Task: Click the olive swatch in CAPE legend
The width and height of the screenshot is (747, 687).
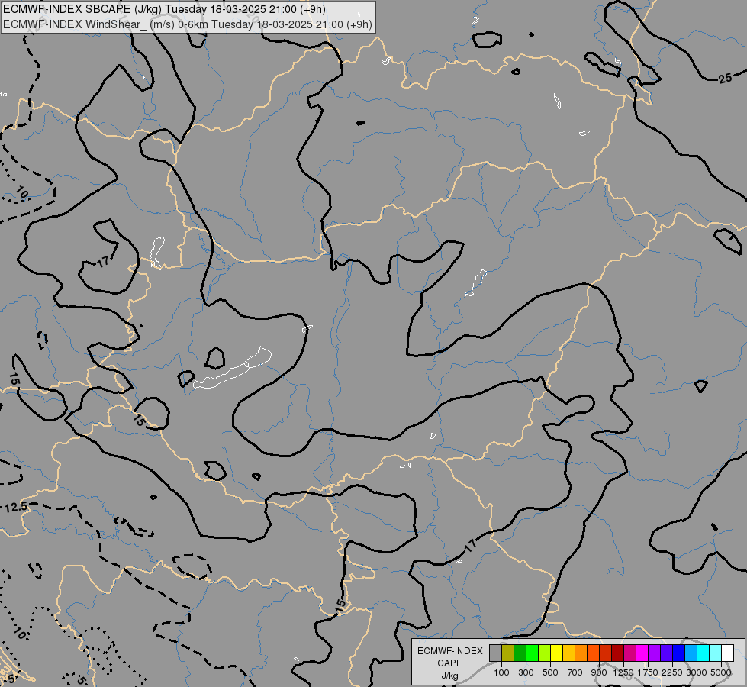Action: pyautogui.click(x=508, y=653)
